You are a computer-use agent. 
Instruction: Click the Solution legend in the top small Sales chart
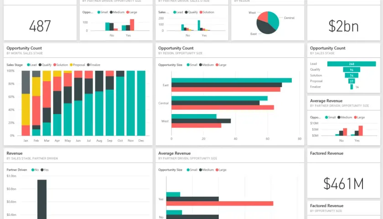click(x=207, y=12)
